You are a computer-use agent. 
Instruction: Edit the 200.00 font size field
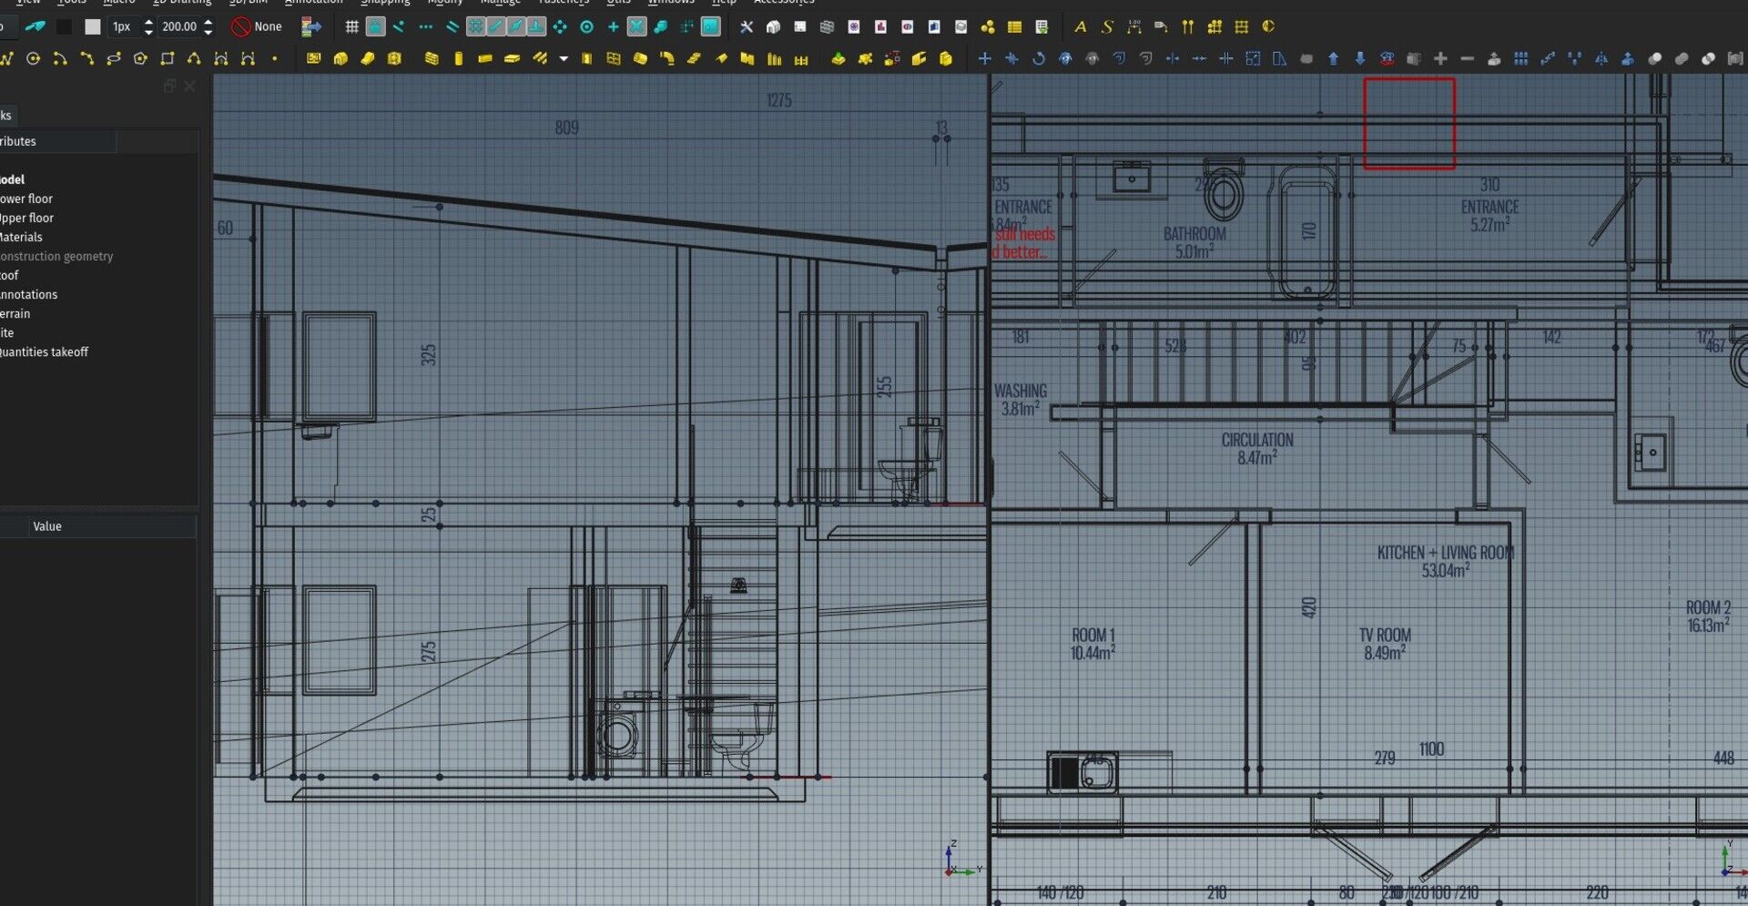point(179,26)
